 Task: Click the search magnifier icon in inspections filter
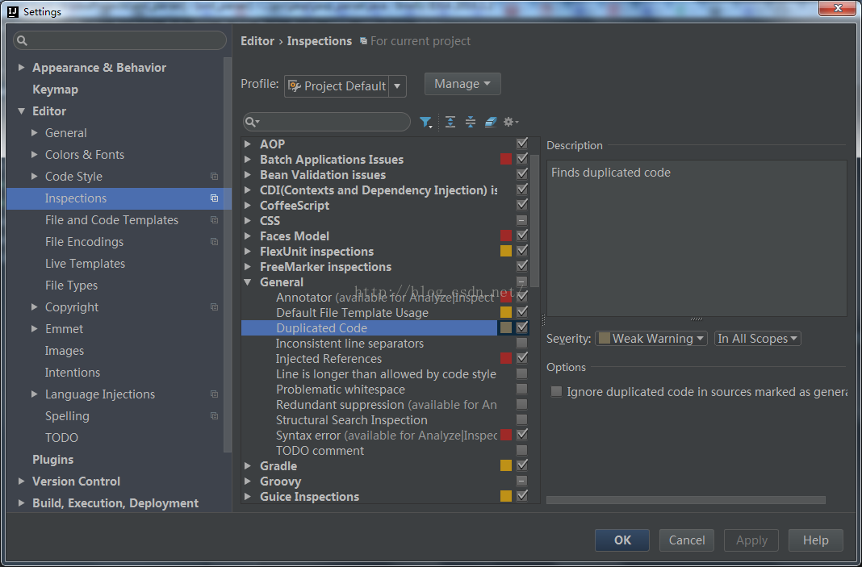click(x=252, y=122)
